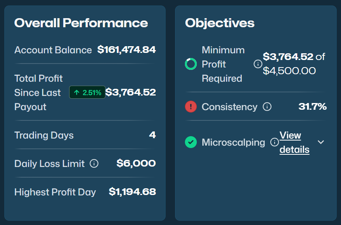The width and height of the screenshot is (341, 225).
Task: Click the Account Balance label
Action: pos(53,50)
